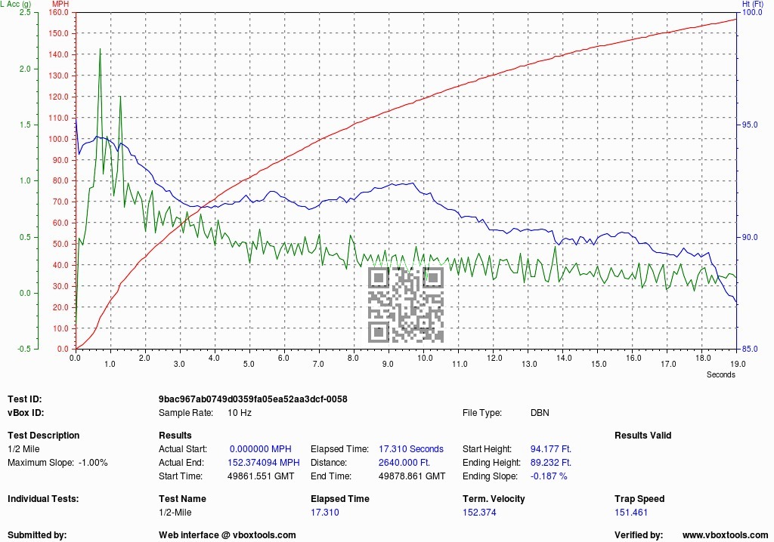Click the 19.0 seconds tick on the time axis

point(738,364)
